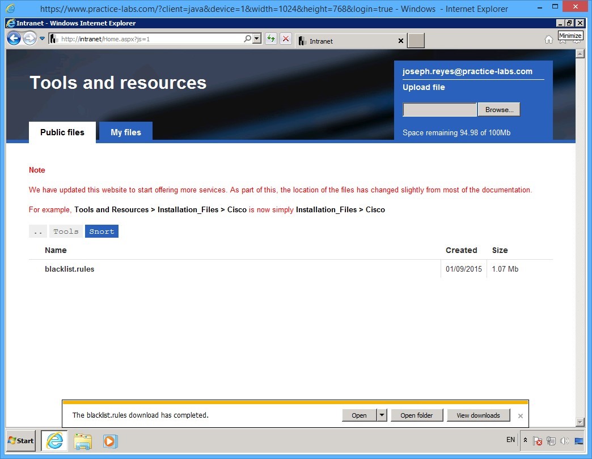Click the Browse button for uploading
Image resolution: width=592 pixels, height=459 pixels.
[x=498, y=109]
